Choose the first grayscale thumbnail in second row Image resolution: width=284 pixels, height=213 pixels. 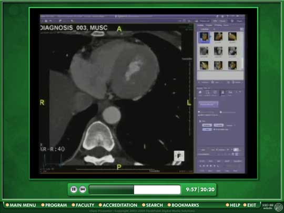click(204, 51)
